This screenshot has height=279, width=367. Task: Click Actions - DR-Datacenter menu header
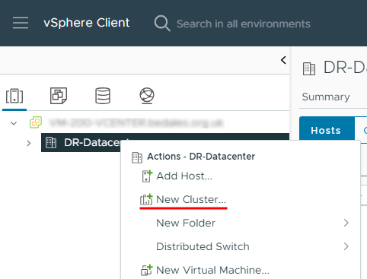point(201,157)
